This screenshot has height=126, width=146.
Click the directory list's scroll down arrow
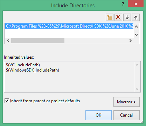tap(136, 35)
